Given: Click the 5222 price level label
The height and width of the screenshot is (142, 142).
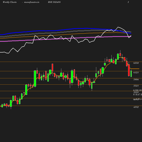Looking at the screenshot, I should 136,92.
